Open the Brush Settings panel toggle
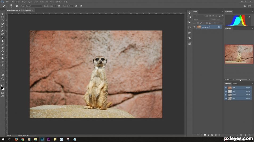Screen dimensions: 254x142 click(17, 6)
